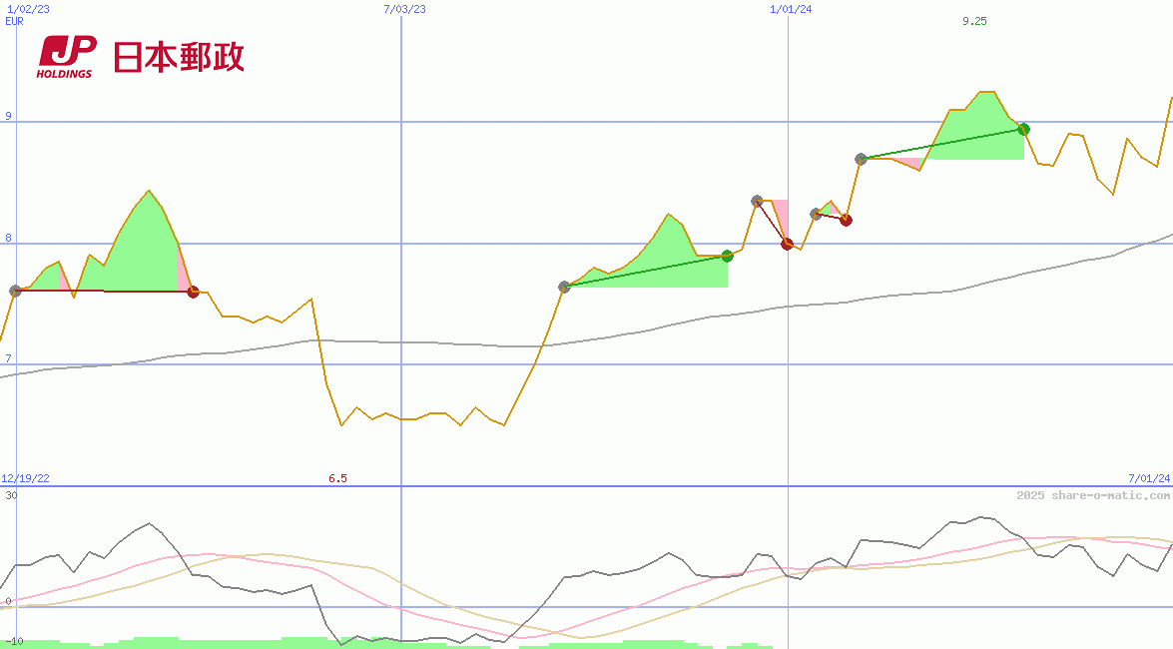Select the red dot marker near the 1/01/24 line
Viewport: 1173px width, 649px height.
click(789, 245)
